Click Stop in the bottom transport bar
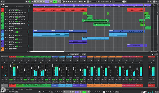Viewport: 159px width, 93px height. click(x=81, y=92)
